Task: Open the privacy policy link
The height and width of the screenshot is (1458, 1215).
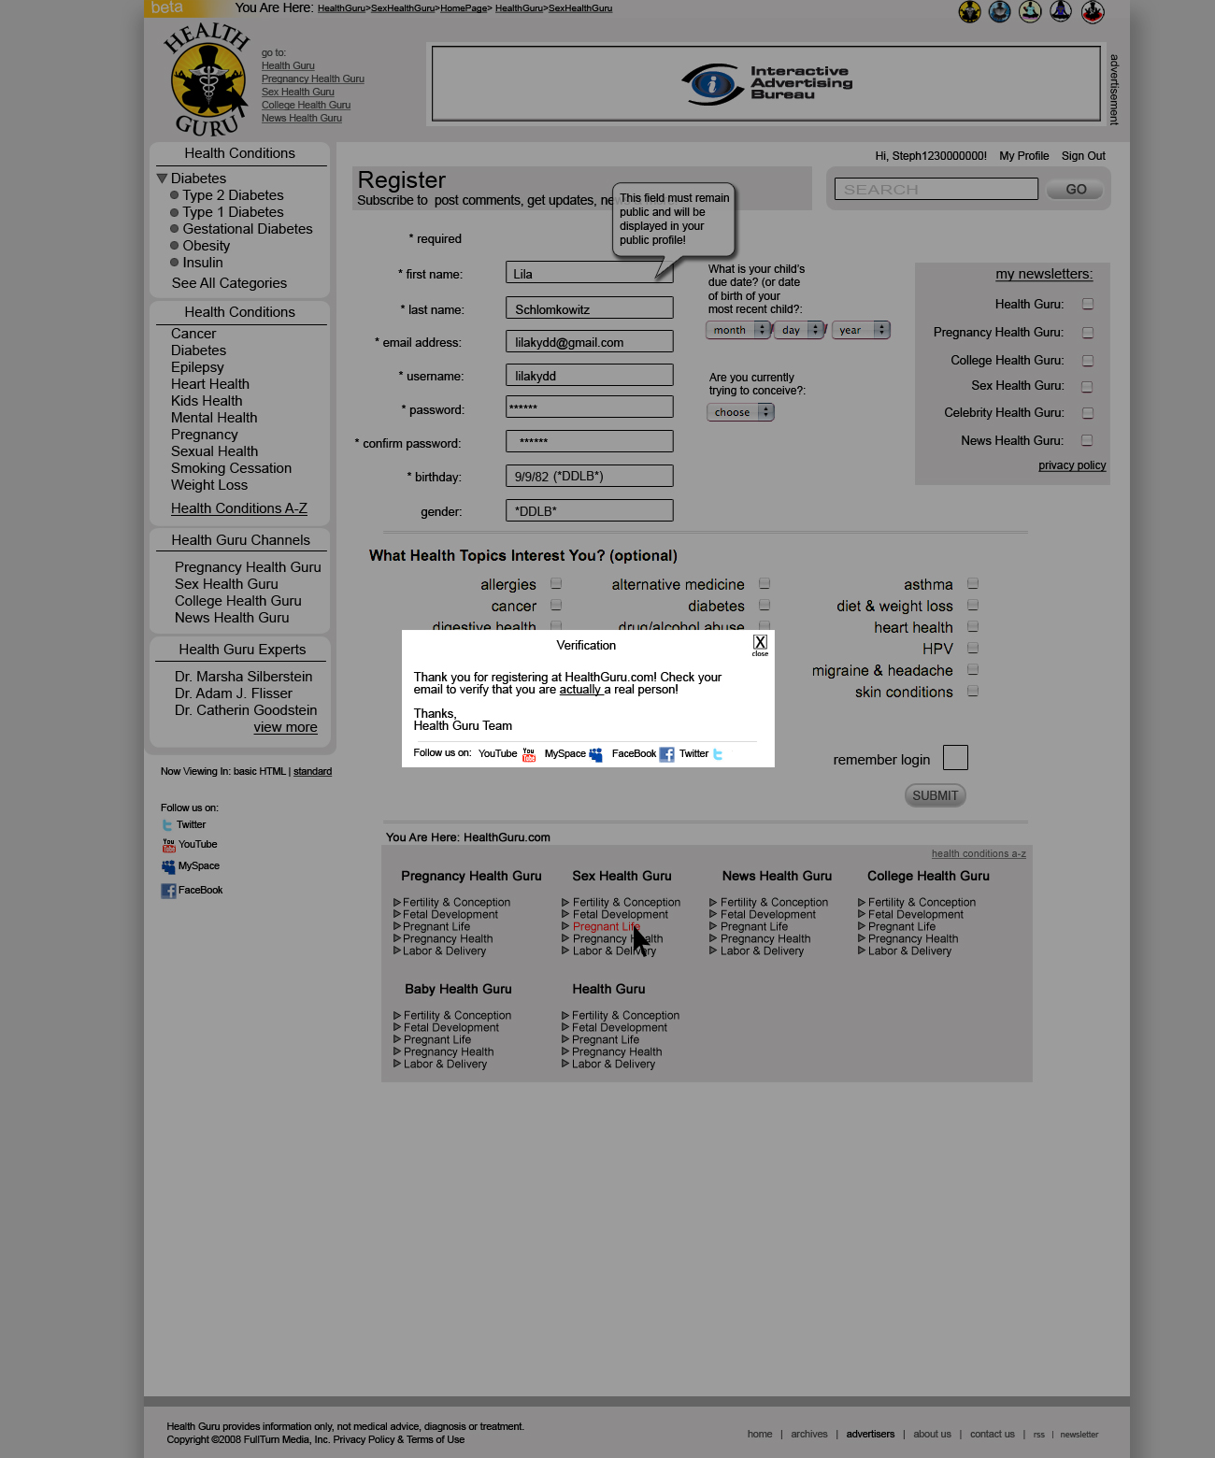Action: 1072,465
